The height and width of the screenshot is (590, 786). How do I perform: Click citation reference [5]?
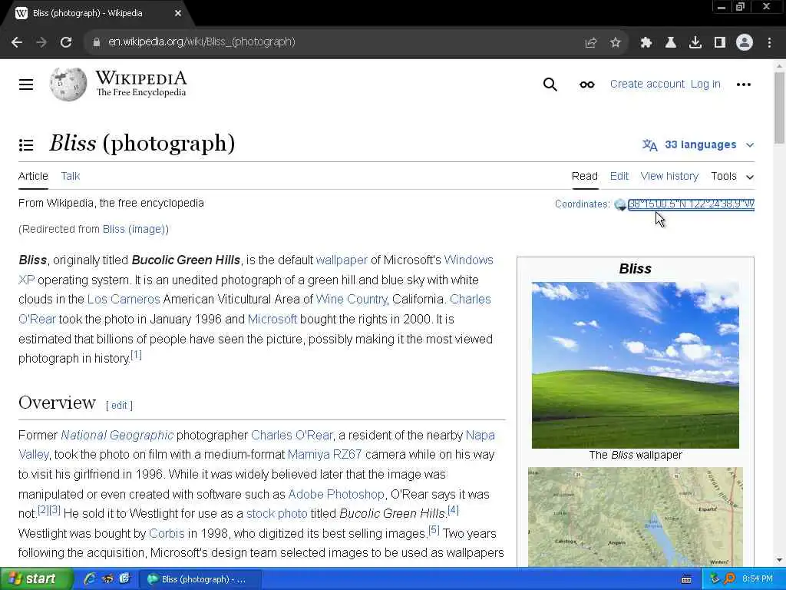(434, 530)
